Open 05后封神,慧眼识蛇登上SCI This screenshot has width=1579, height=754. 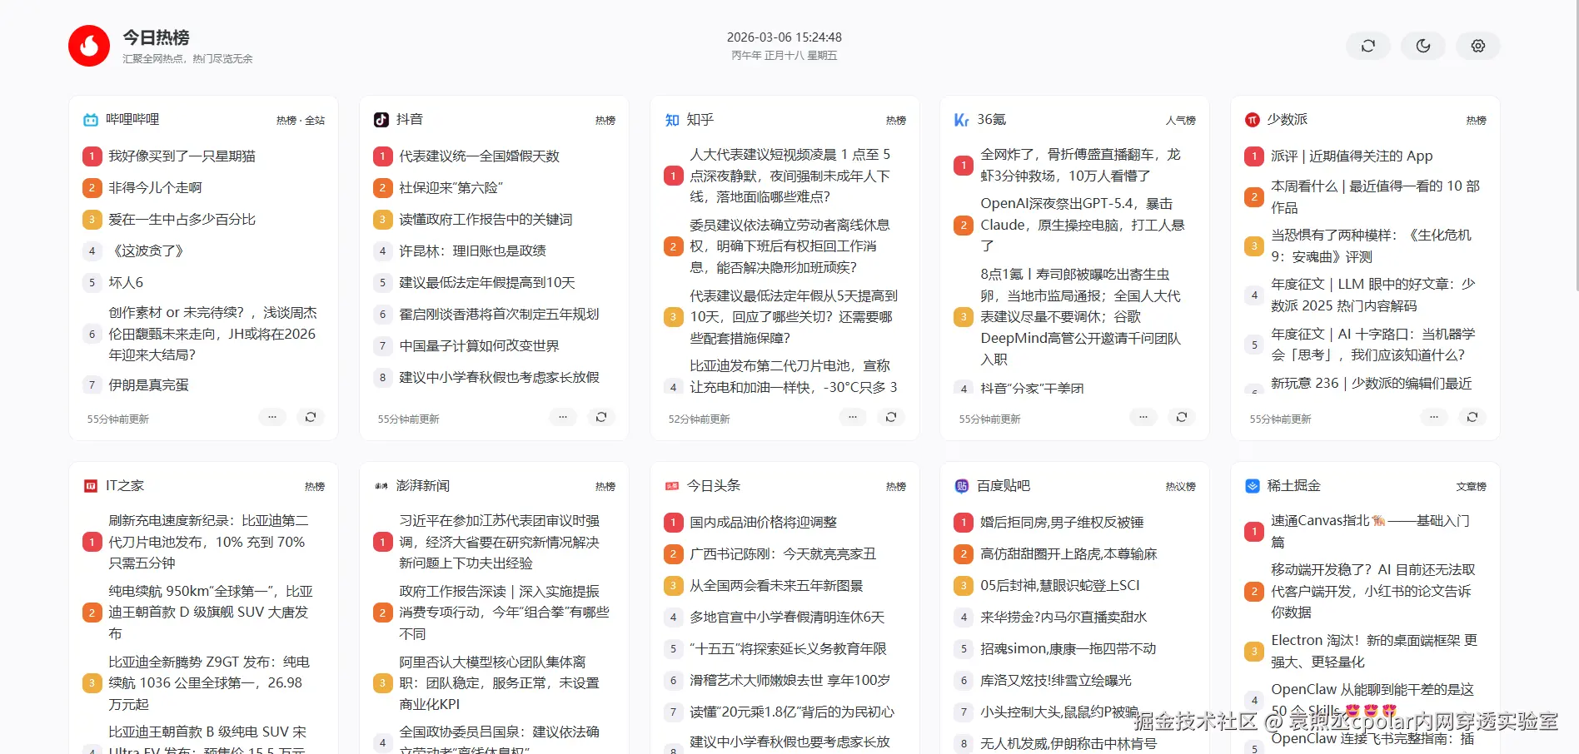[x=1059, y=586]
